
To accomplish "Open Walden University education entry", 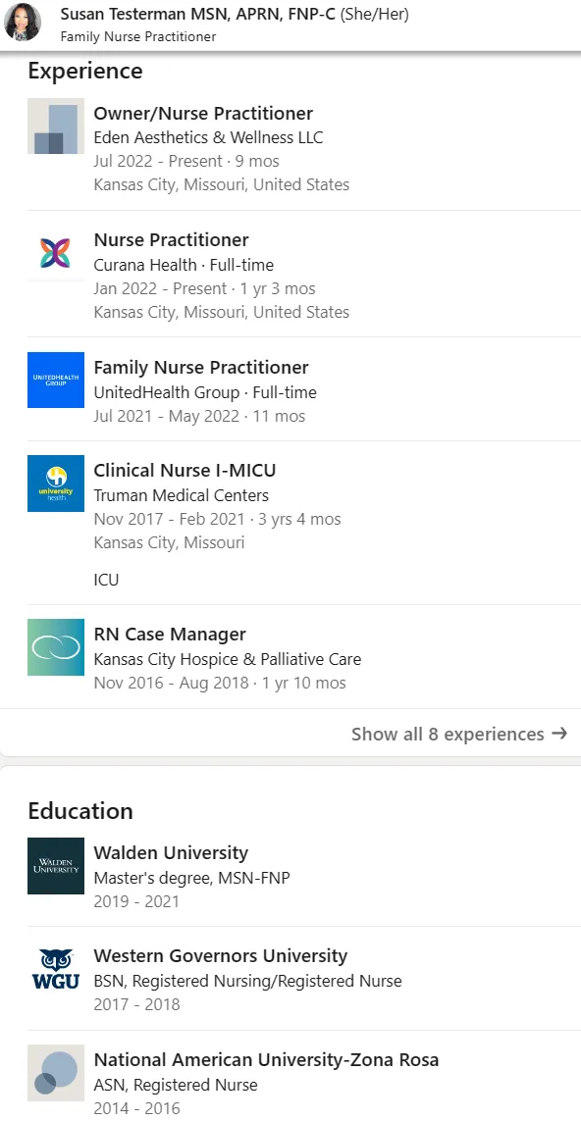I will (x=171, y=853).
